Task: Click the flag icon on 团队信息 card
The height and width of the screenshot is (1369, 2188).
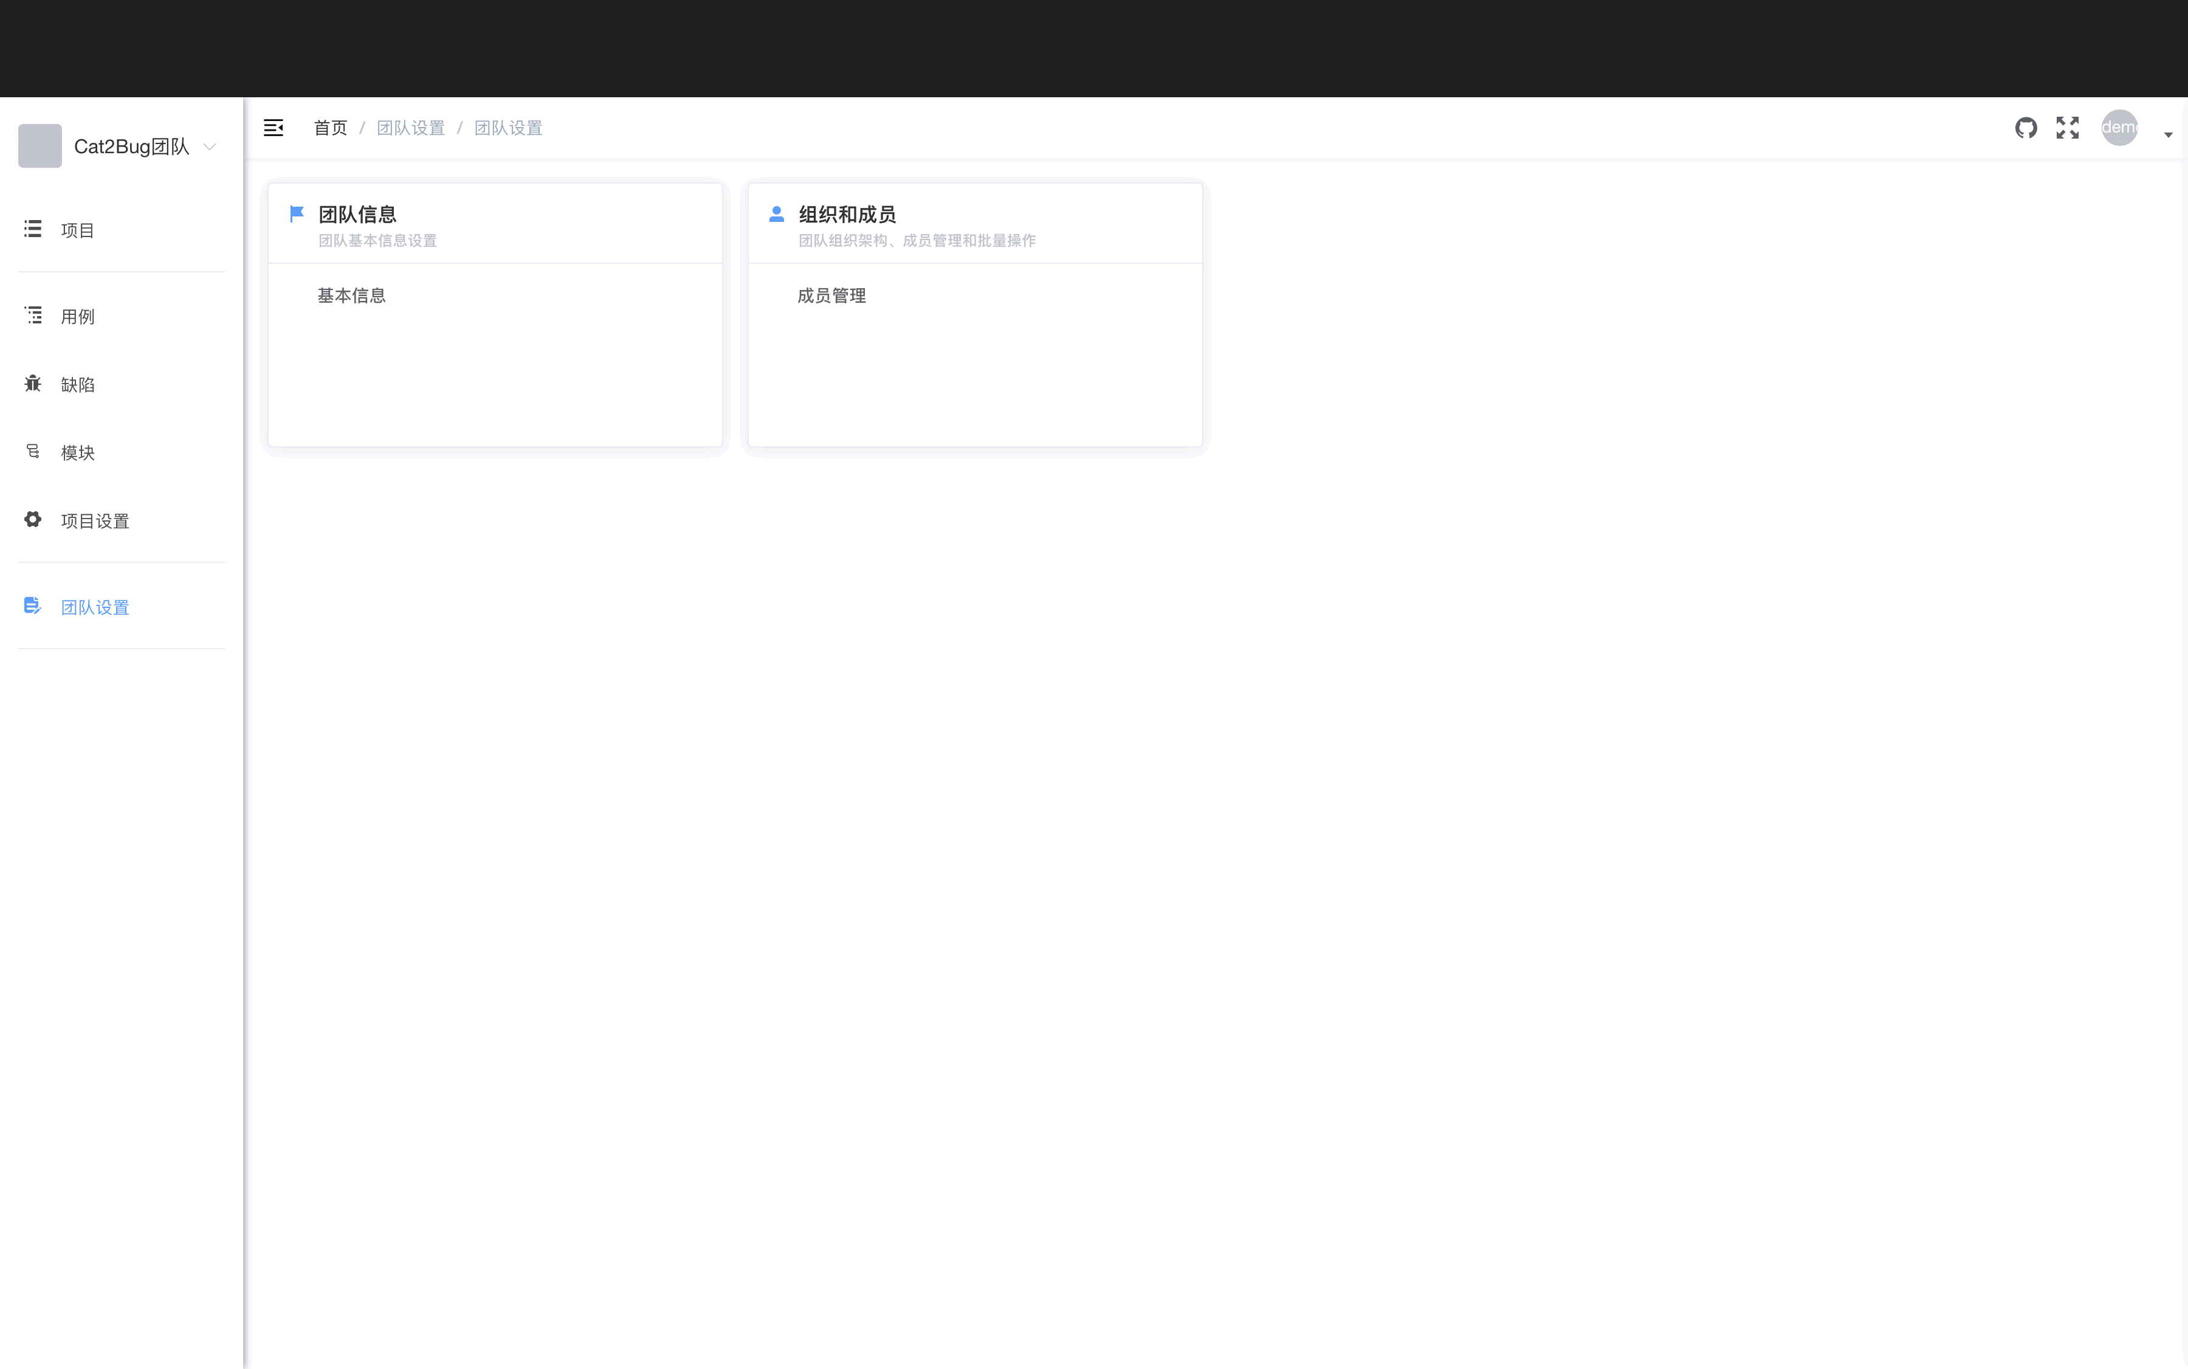Action: [x=296, y=214]
